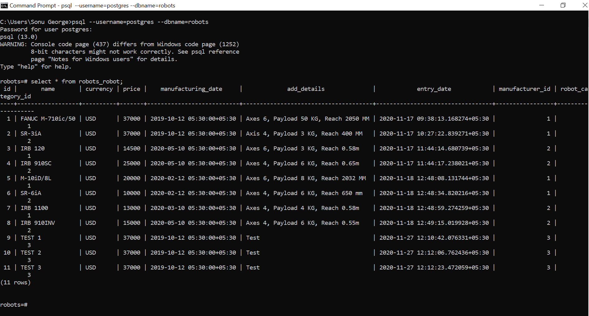This screenshot has height=316, width=589.
Task: Click the price '15000' for IRB 910INV
Action: [132, 223]
